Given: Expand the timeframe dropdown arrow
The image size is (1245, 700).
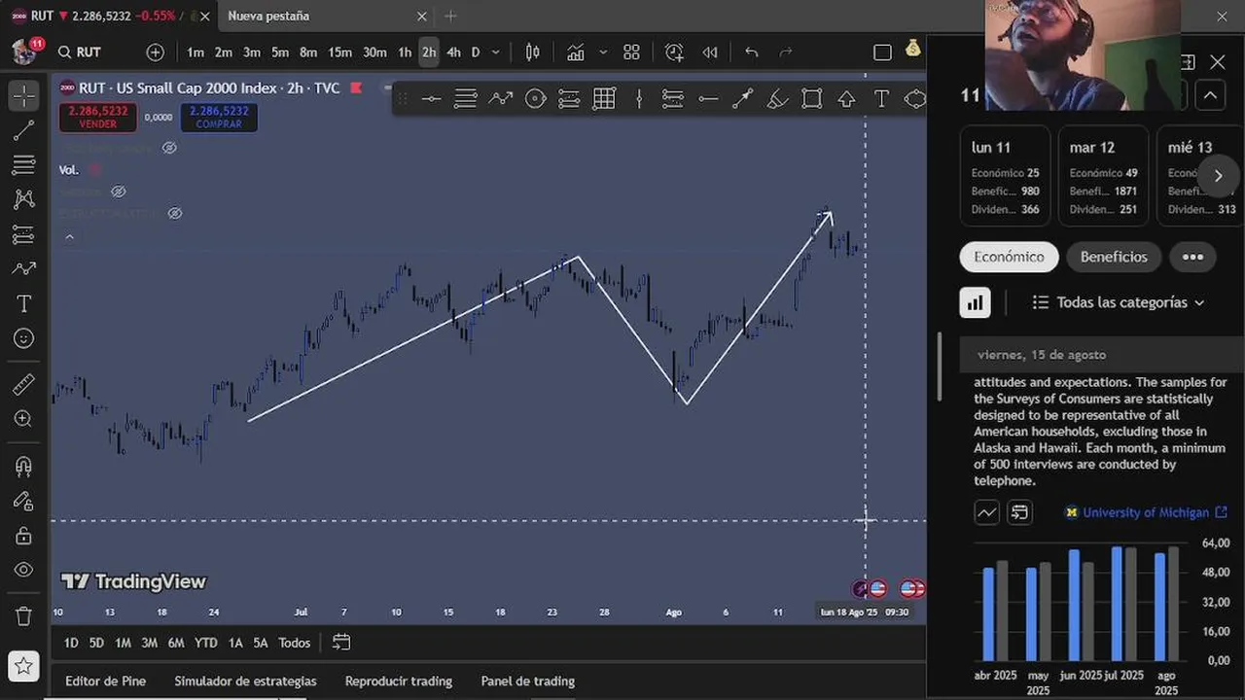Looking at the screenshot, I should (496, 52).
